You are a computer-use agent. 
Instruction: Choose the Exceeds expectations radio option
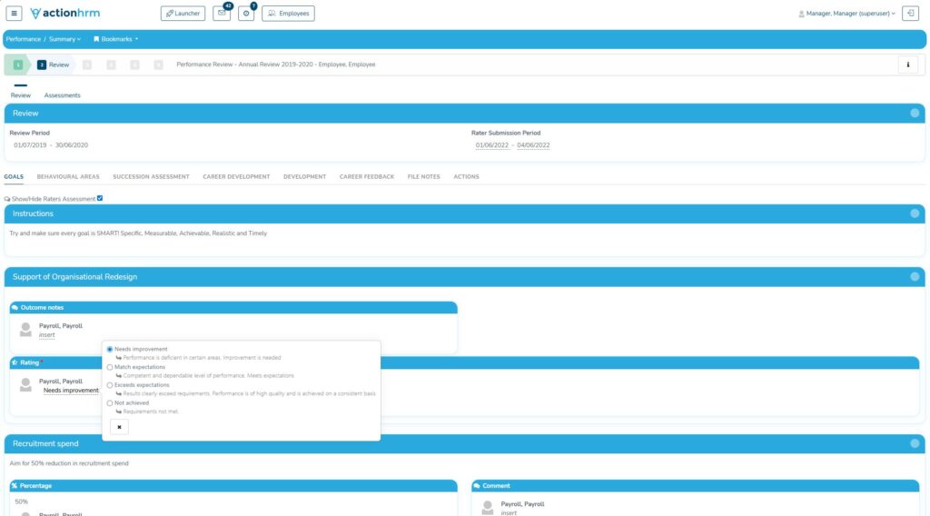(110, 385)
